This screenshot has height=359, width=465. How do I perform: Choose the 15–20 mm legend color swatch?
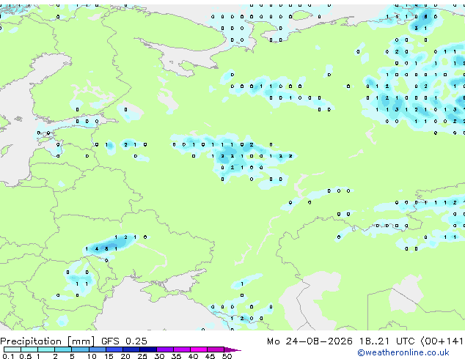(114, 349)
